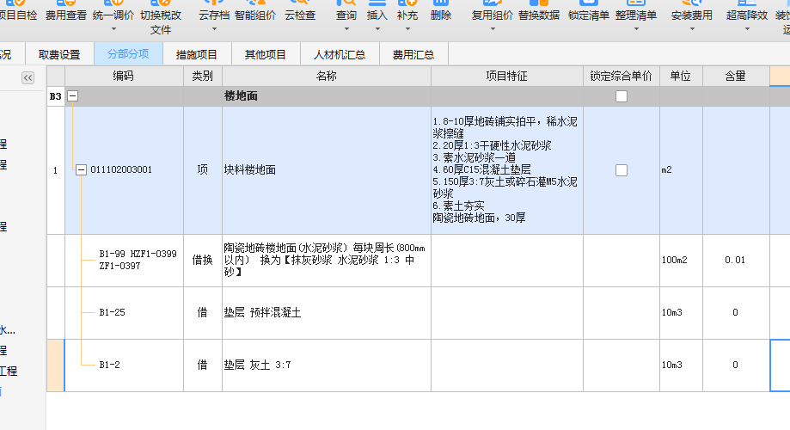
Task: Click the 单位 column header
Action: click(681, 77)
